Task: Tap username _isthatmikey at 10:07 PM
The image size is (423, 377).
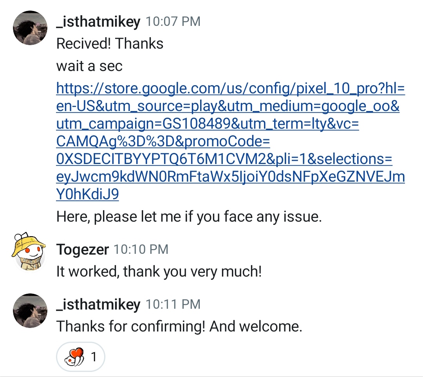Action: click(x=98, y=22)
